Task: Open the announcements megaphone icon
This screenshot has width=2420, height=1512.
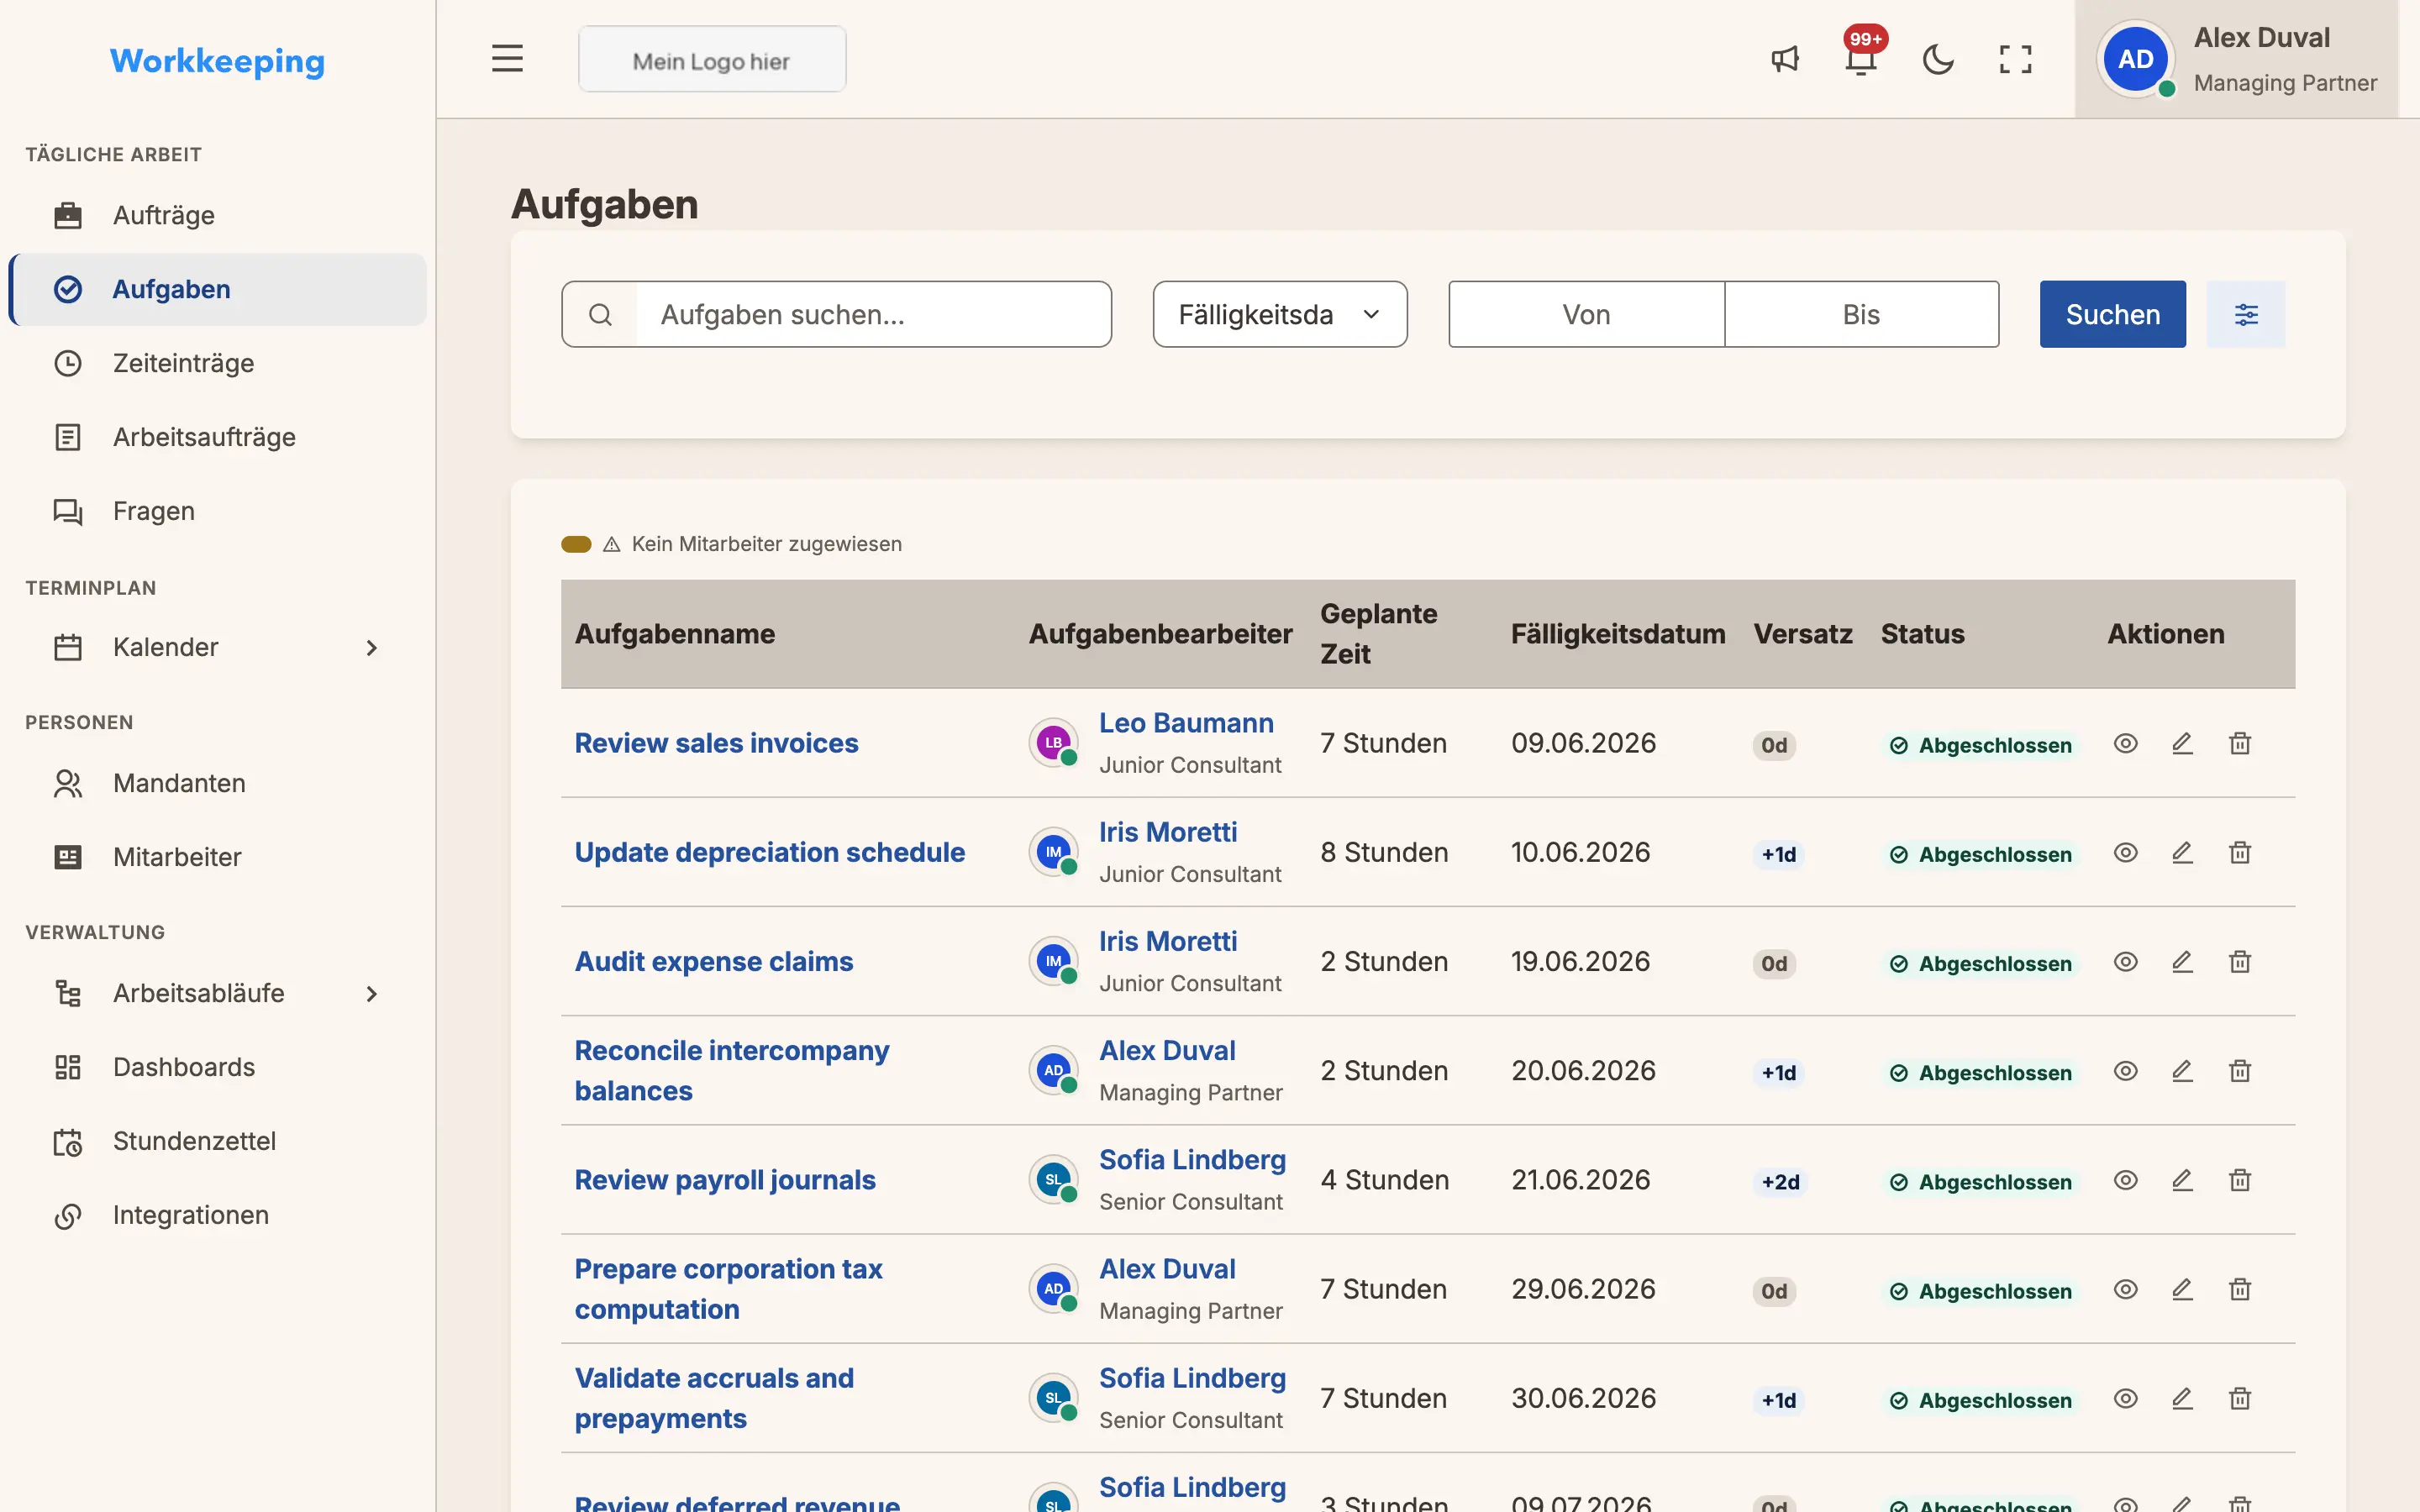Action: click(x=1785, y=59)
